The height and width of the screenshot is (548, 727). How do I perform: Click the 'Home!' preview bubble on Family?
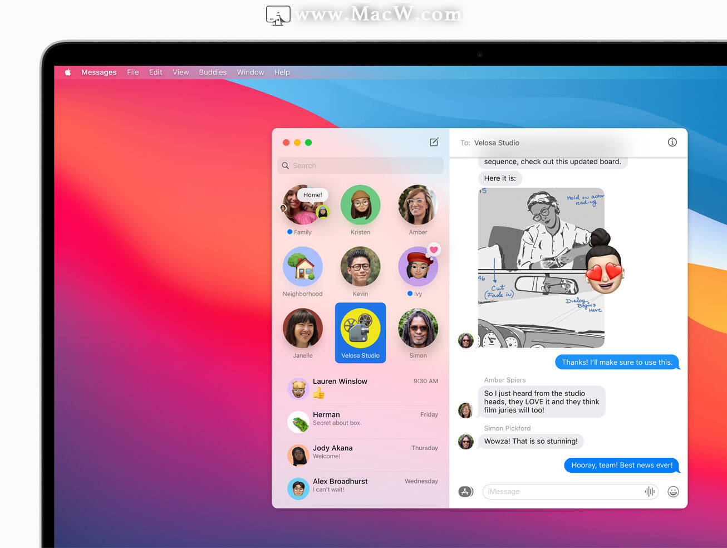pyautogui.click(x=313, y=195)
